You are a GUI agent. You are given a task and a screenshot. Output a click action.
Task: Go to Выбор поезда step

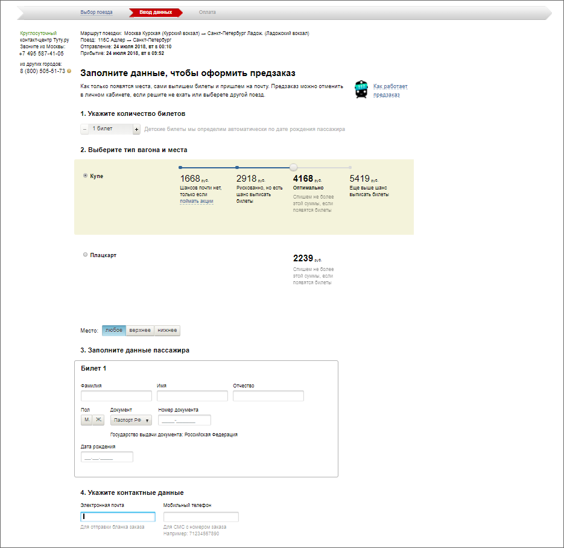pos(96,12)
